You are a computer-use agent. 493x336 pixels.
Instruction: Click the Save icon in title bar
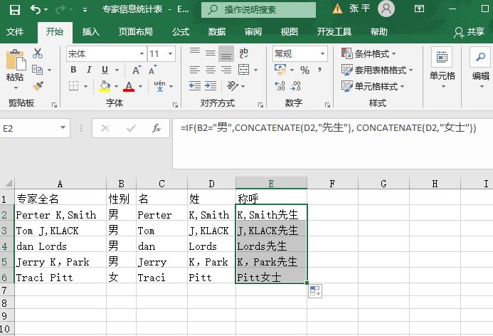(x=16, y=10)
